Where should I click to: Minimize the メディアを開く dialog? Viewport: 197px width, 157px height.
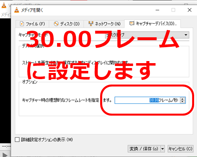[x=158, y=10]
